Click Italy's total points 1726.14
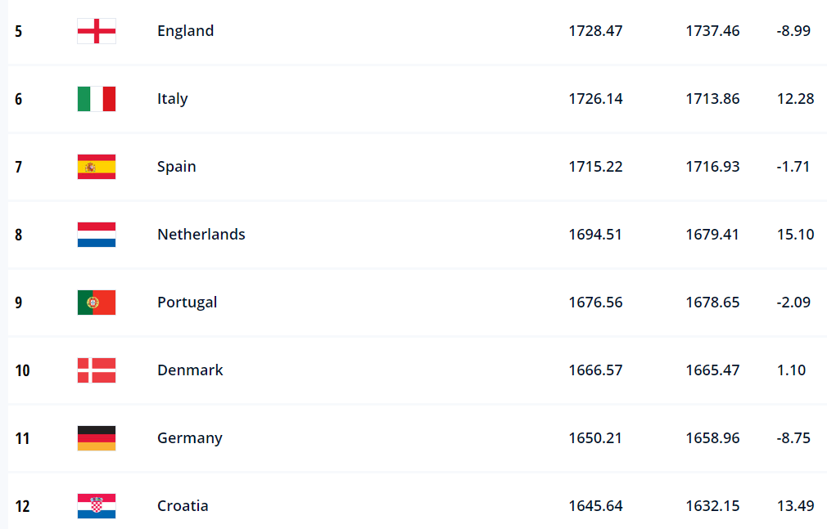Screen dimensions: 827x529 tap(595, 99)
